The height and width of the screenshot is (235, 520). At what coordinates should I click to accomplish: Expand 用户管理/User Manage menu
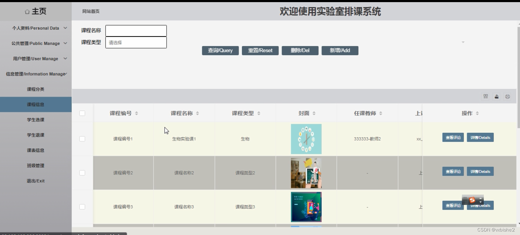point(36,58)
